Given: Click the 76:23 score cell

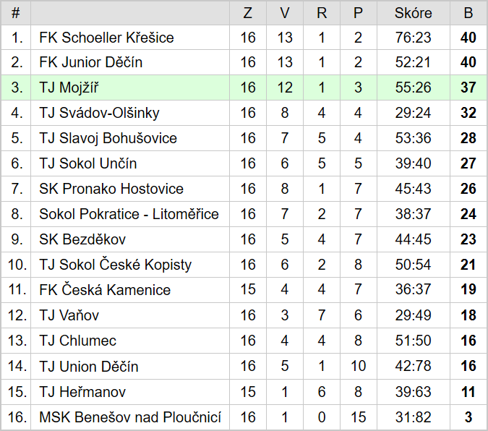Looking at the screenshot, I should point(414,38).
